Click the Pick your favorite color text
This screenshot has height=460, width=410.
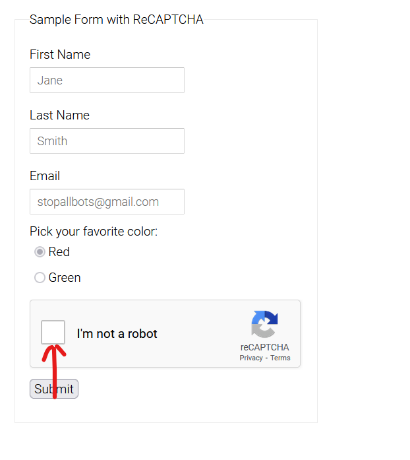tap(94, 232)
